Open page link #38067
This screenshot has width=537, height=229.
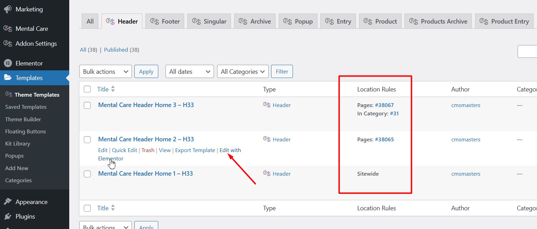click(384, 105)
